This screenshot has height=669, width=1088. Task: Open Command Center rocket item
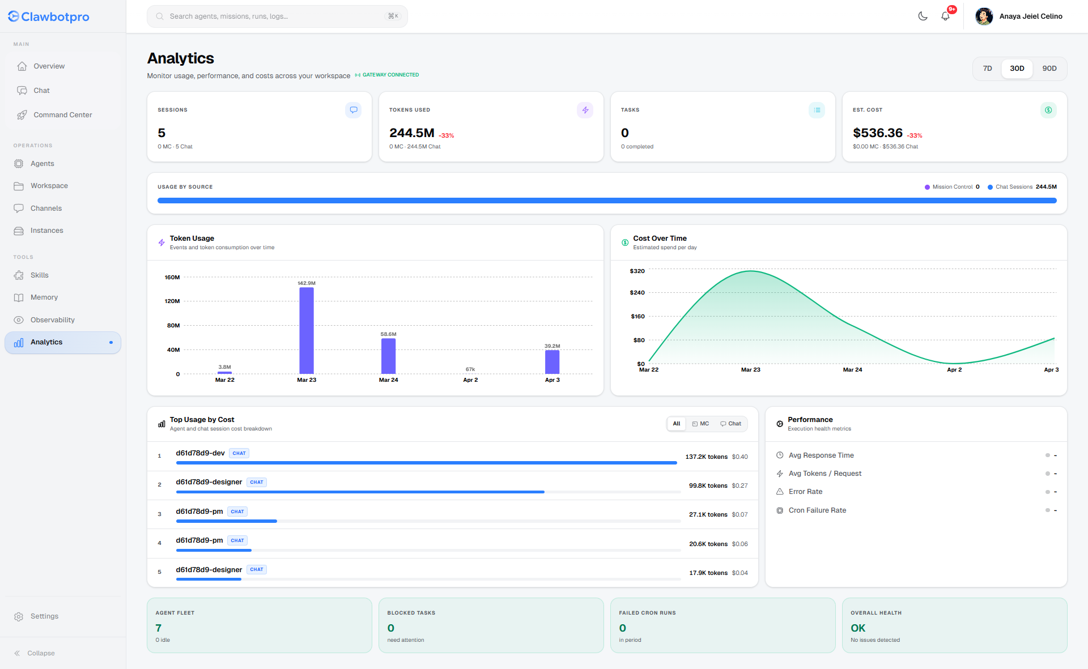[x=62, y=115]
